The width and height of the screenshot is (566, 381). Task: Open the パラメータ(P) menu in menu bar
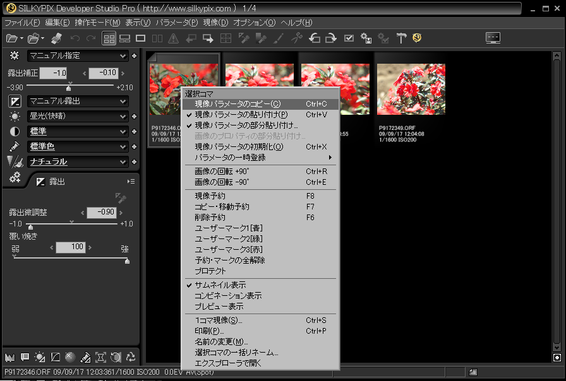[176, 23]
